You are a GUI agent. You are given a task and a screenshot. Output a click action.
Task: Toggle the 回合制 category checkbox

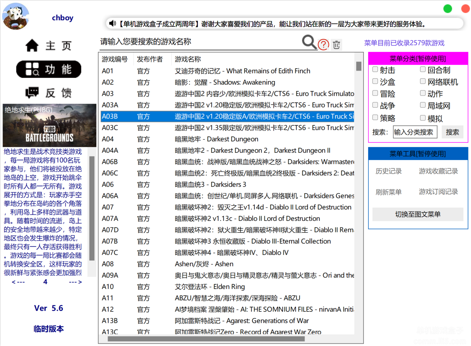pos(423,69)
